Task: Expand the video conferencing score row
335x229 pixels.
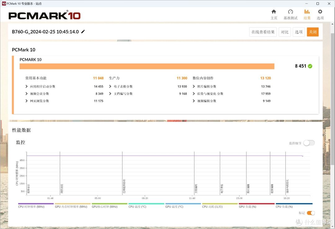Action: click(x=27, y=94)
